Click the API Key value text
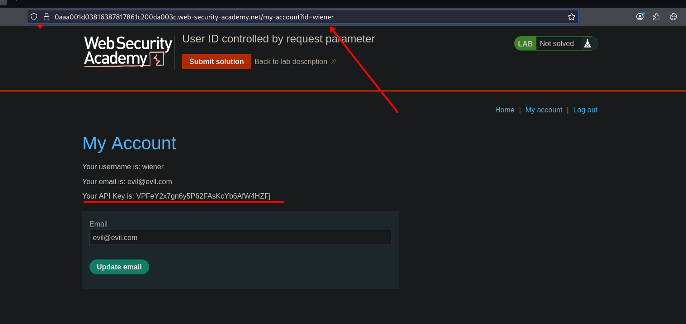Image resolution: width=686 pixels, height=324 pixels. [203, 196]
